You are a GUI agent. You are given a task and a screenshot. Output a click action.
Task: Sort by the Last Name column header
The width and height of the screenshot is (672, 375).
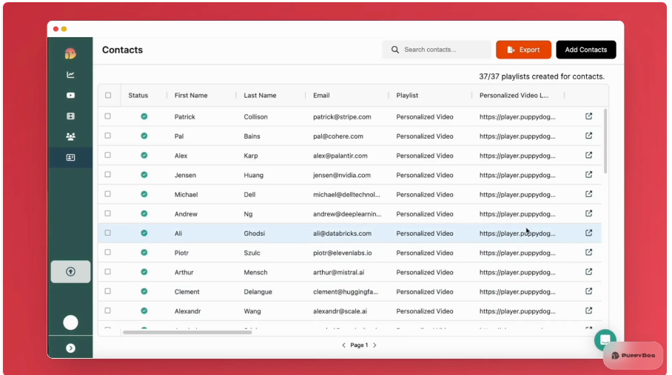pyautogui.click(x=260, y=96)
